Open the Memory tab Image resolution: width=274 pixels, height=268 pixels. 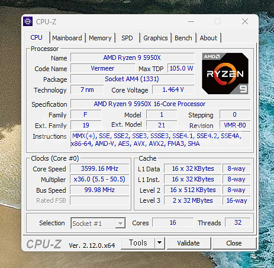coord(100,38)
